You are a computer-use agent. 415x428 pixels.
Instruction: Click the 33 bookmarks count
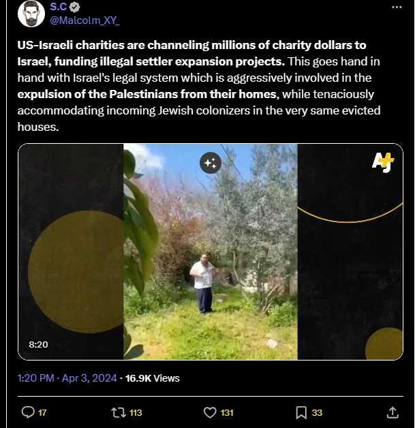coord(317,413)
